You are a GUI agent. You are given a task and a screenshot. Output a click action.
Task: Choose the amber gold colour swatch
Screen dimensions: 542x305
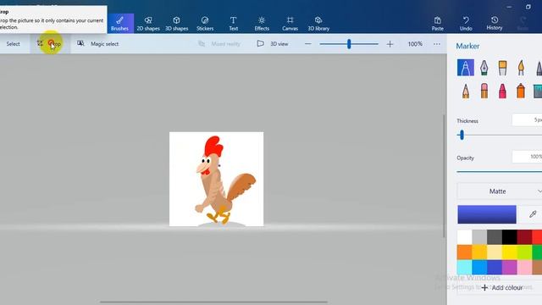479,252
